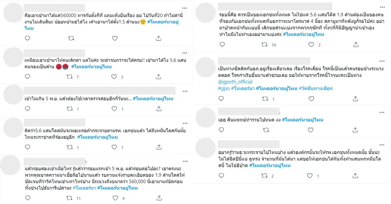This screenshot has width=391, height=204.
Task: Like the tweet showing 3 likes
Action: tap(115, 77)
